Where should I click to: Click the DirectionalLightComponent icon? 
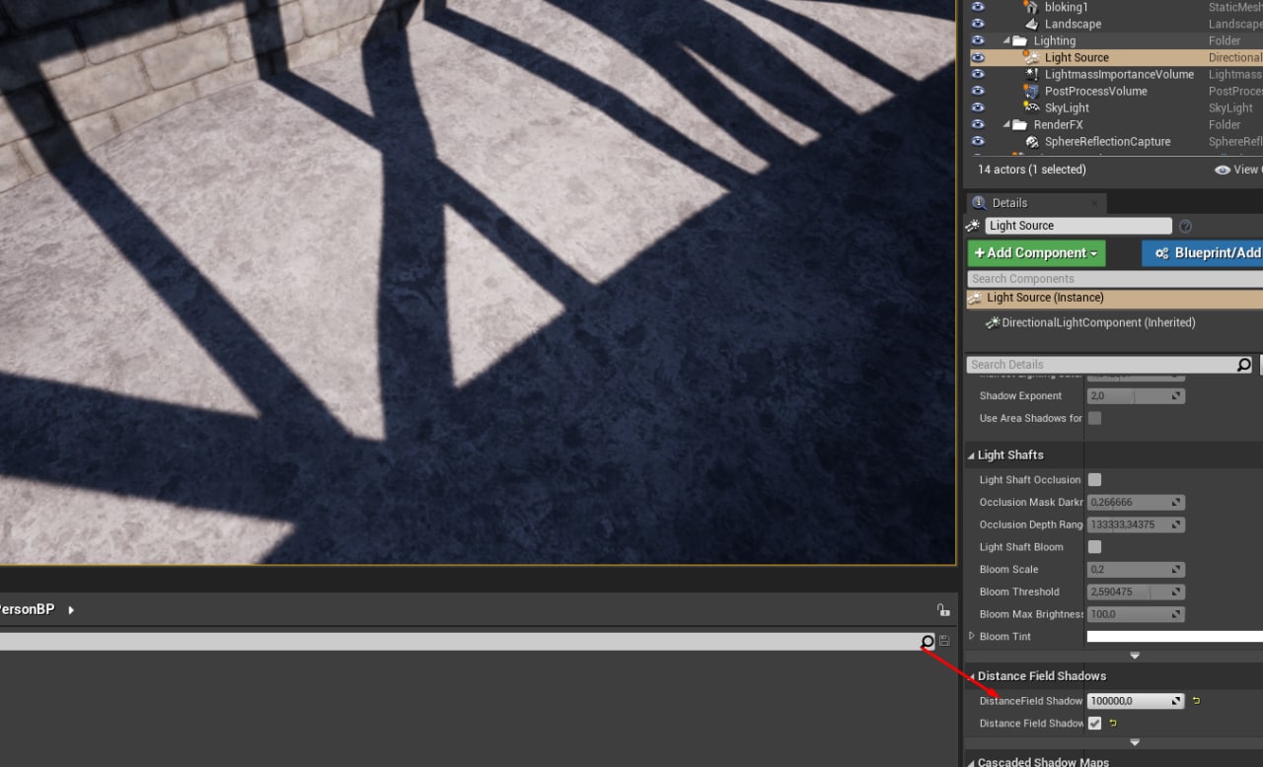pyautogui.click(x=993, y=322)
